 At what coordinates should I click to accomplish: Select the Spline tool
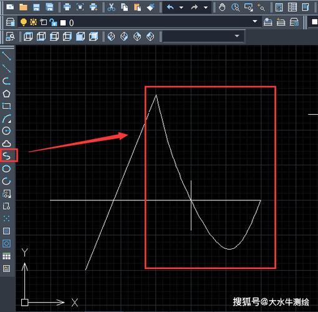click(x=6, y=155)
